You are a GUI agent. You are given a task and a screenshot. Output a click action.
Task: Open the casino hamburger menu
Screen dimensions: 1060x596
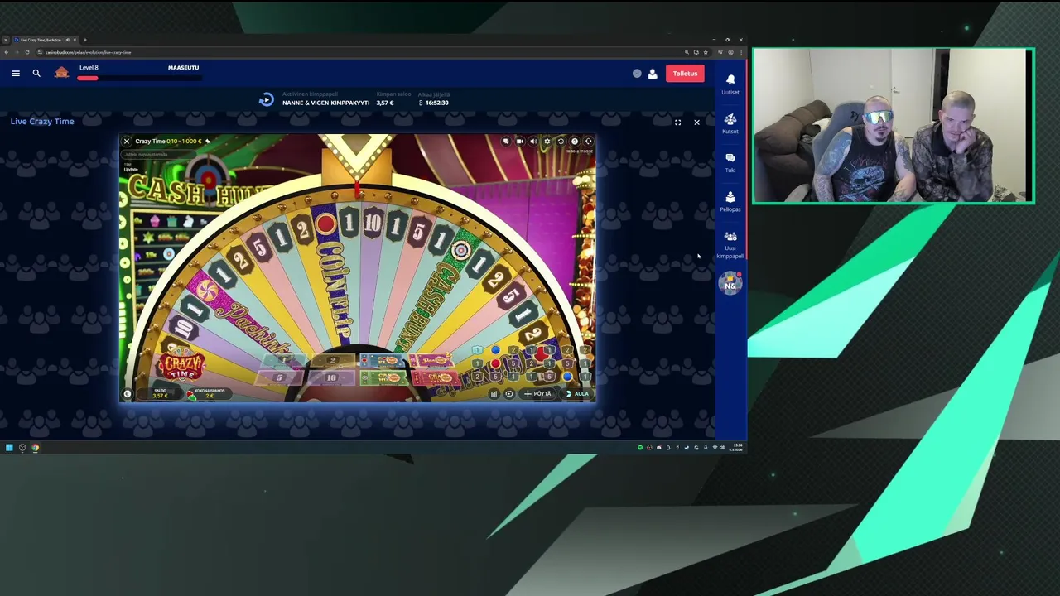click(x=16, y=74)
